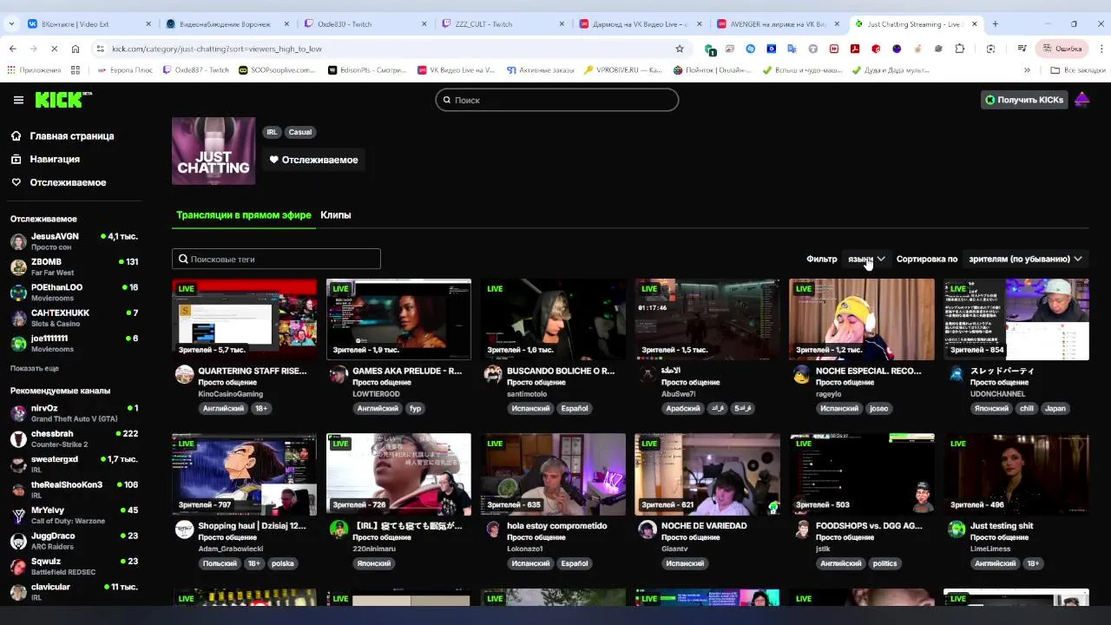
Task: Click the chill tag under UDONCHANNEL
Action: click(1027, 408)
